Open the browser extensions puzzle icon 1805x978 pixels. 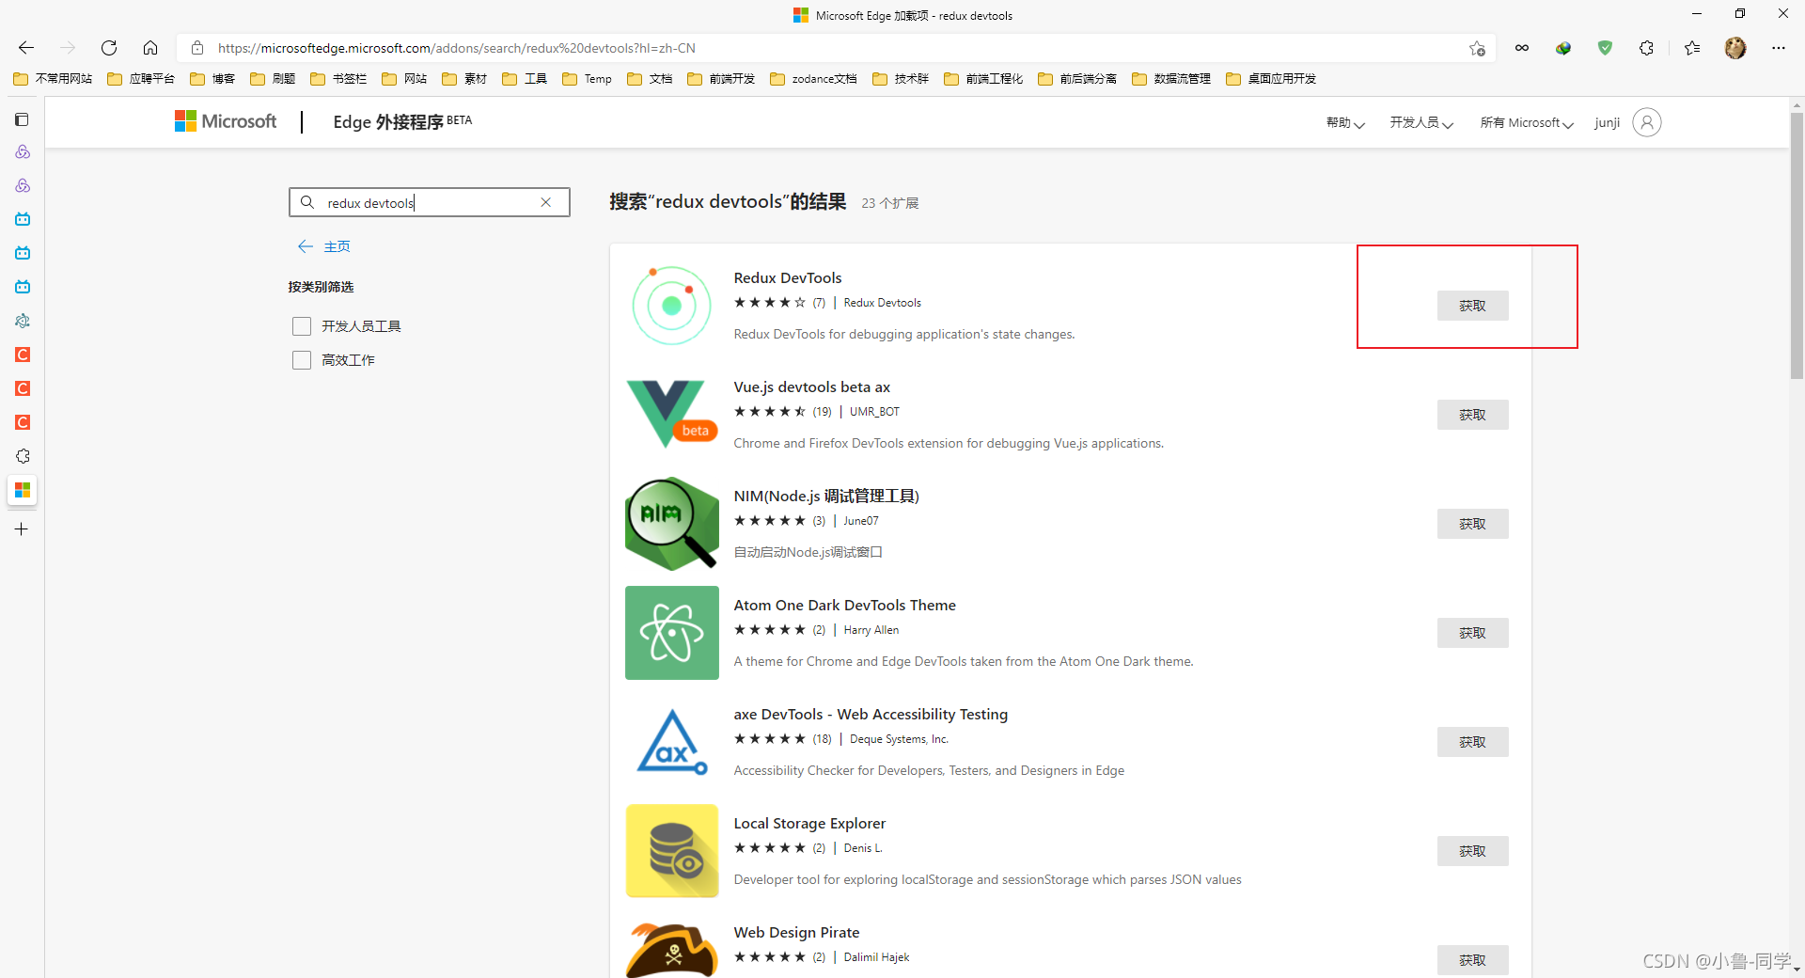(x=1646, y=48)
